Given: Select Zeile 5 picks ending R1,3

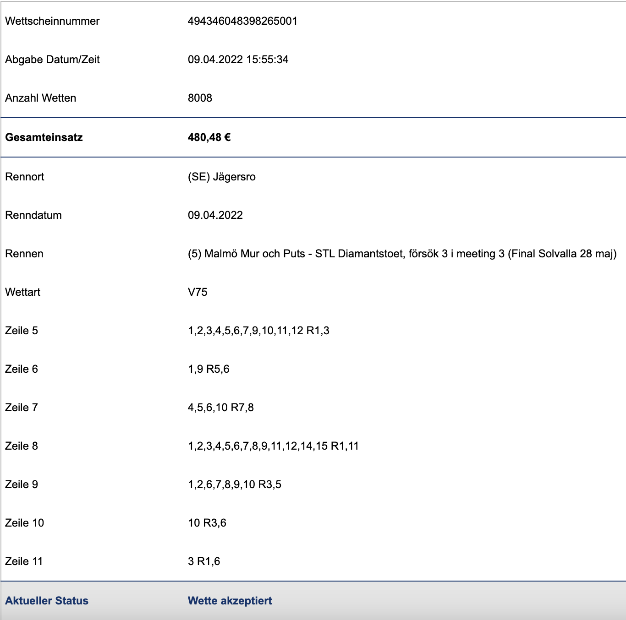Looking at the screenshot, I should (x=258, y=331).
